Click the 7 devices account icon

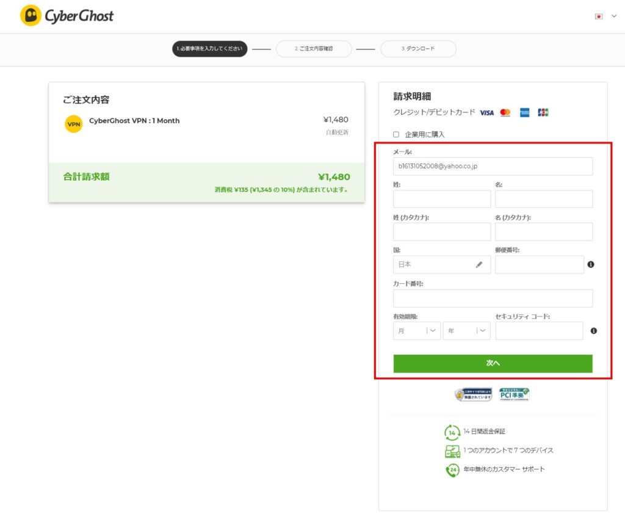pyautogui.click(x=452, y=451)
